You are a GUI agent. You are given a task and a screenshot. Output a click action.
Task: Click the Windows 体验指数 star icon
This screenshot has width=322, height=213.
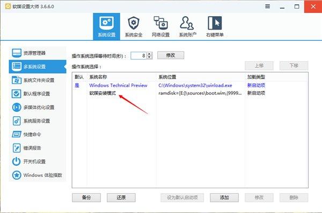click(x=17, y=175)
